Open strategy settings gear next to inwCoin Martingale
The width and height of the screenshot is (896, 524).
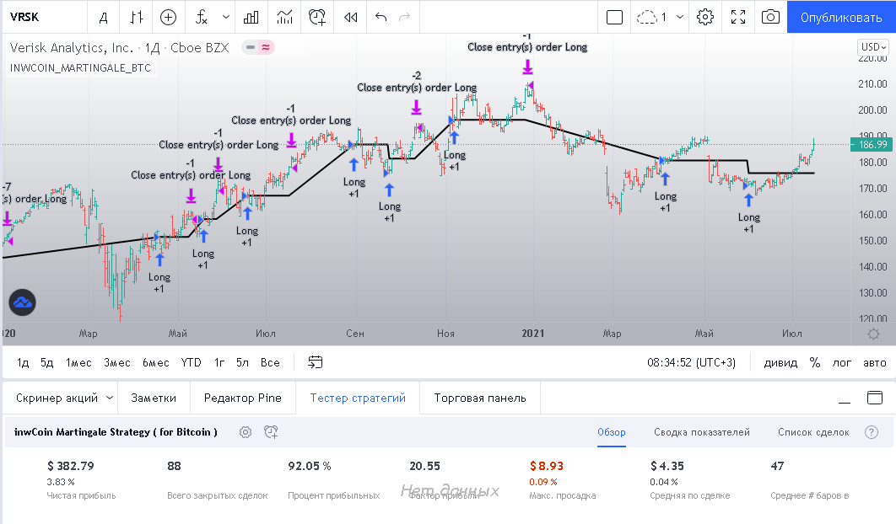tap(246, 432)
